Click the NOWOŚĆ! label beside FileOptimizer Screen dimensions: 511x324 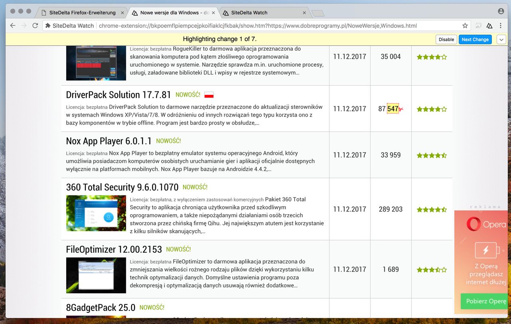(x=178, y=249)
